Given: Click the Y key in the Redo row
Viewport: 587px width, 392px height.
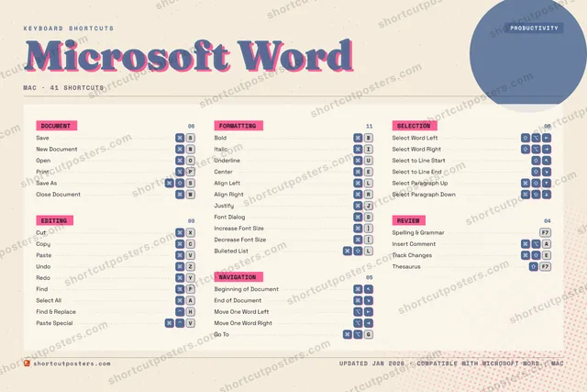Looking at the screenshot, I should tap(191, 277).
